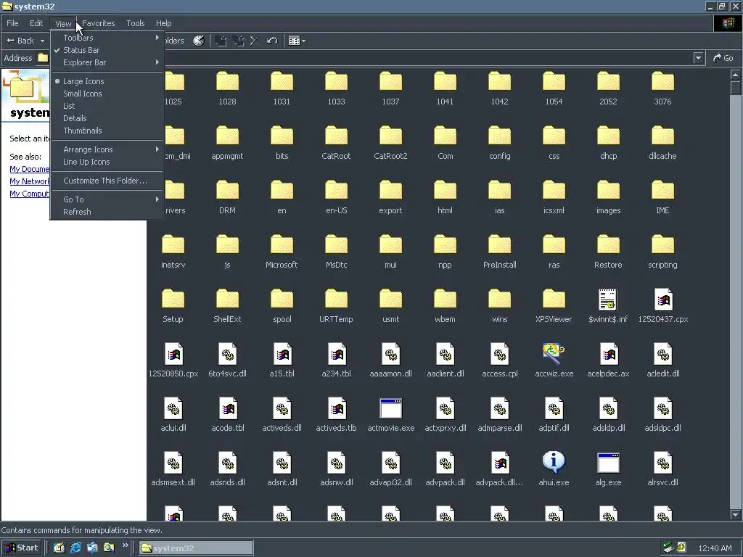Open Internet Explorer from quick launch

pos(75,548)
